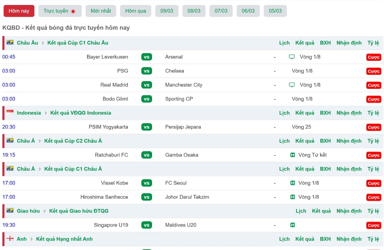The height and width of the screenshot is (250, 384).
Task: Select the 07/03 date tab
Action: (221, 11)
